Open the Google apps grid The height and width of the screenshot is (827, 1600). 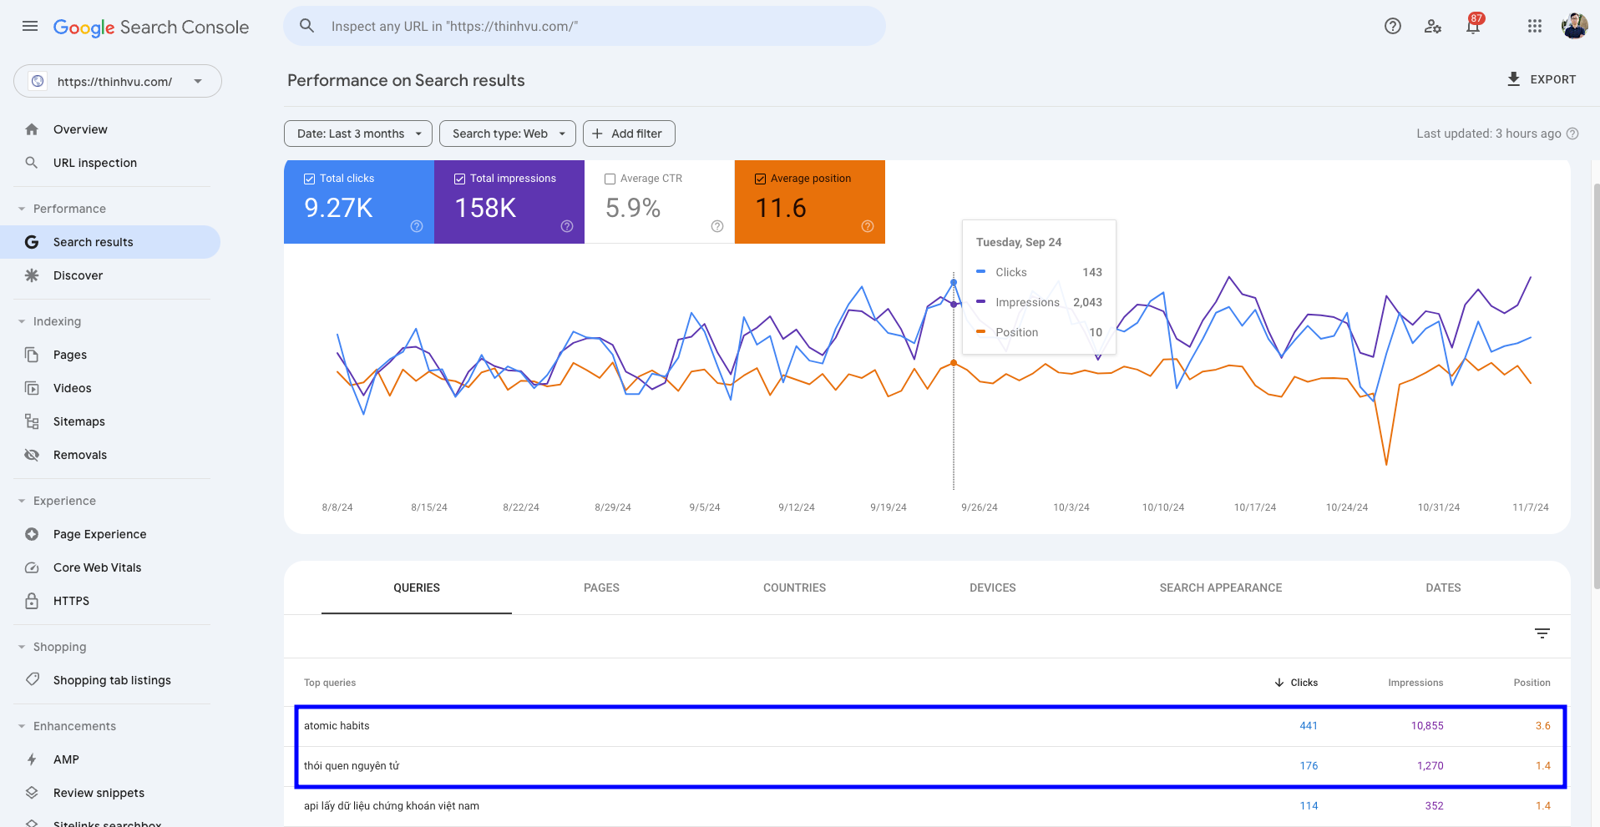[x=1535, y=26]
